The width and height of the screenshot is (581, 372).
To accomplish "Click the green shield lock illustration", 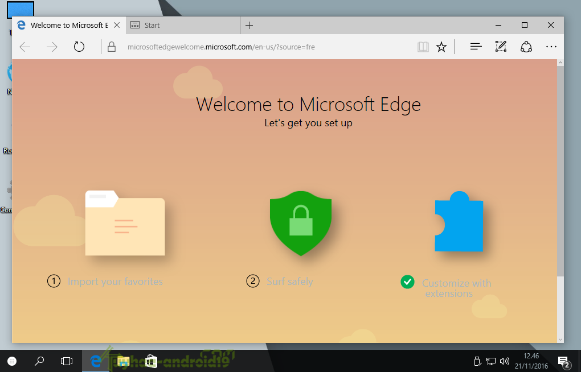I will 301,223.
